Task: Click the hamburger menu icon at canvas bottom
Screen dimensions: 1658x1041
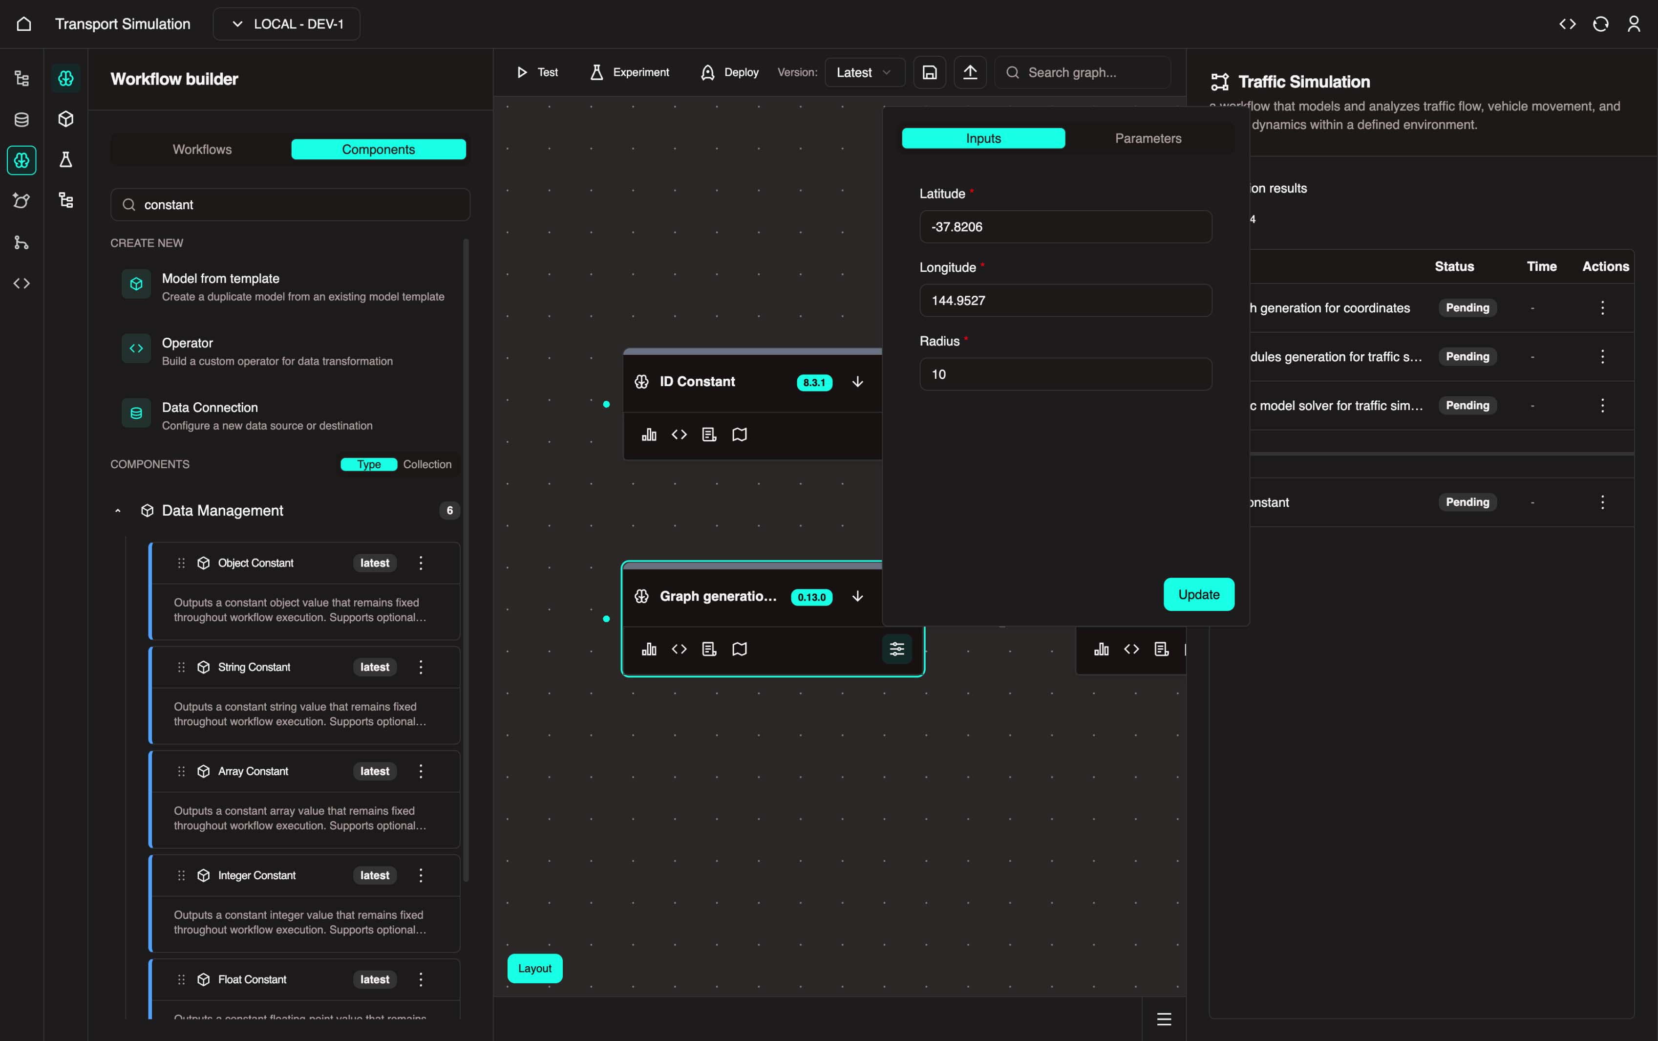Action: click(x=1164, y=1019)
